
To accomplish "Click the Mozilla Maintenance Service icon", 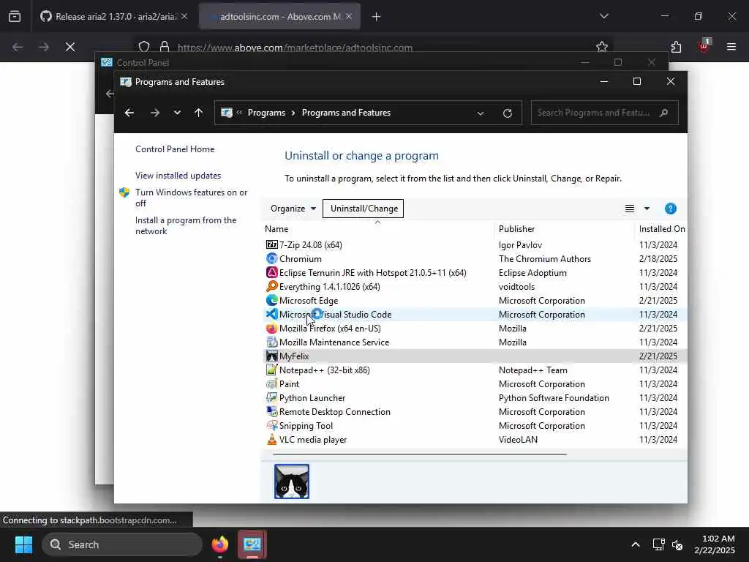I will (x=272, y=342).
